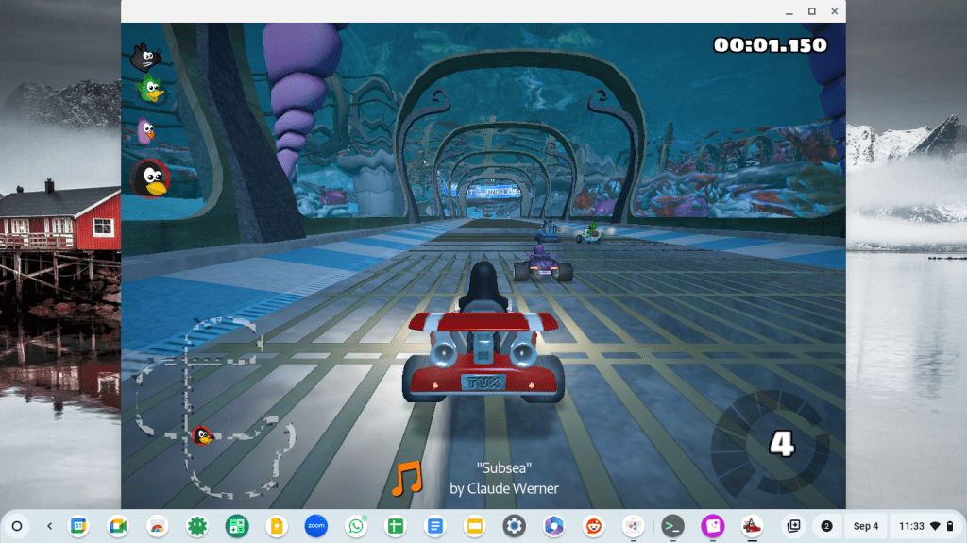This screenshot has width=967, height=543.
Task: Click the ChromeOS launcher circle button
Action: click(x=16, y=526)
